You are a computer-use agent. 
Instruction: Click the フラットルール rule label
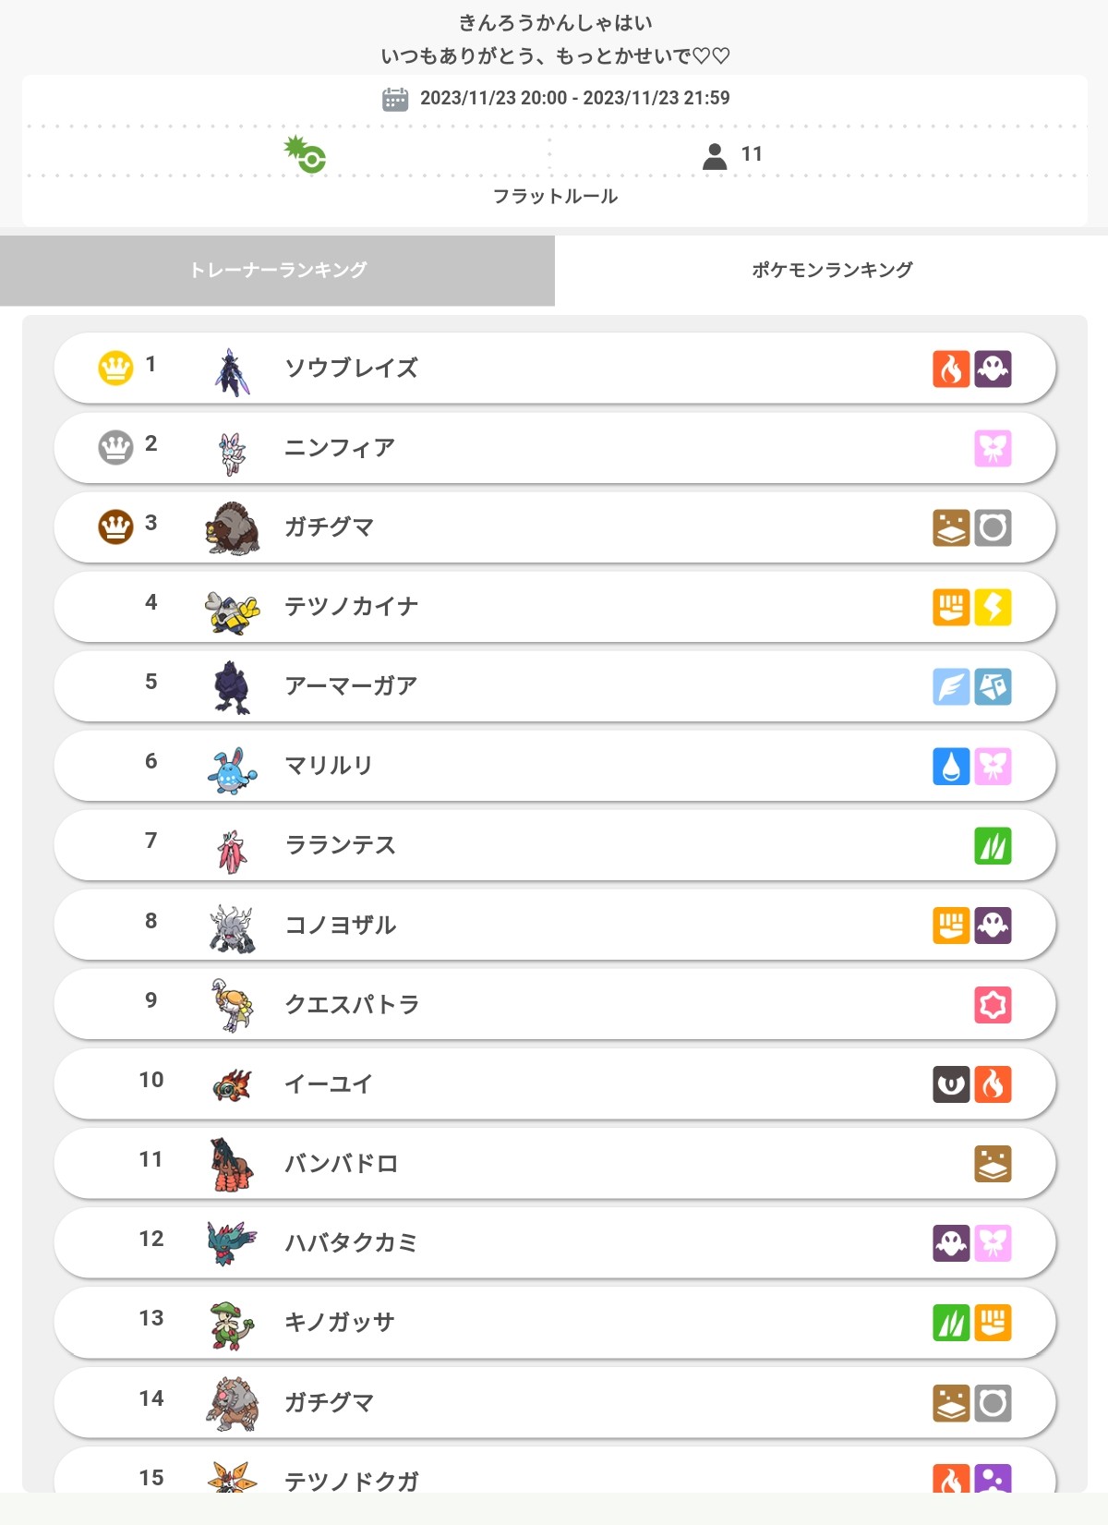click(555, 196)
